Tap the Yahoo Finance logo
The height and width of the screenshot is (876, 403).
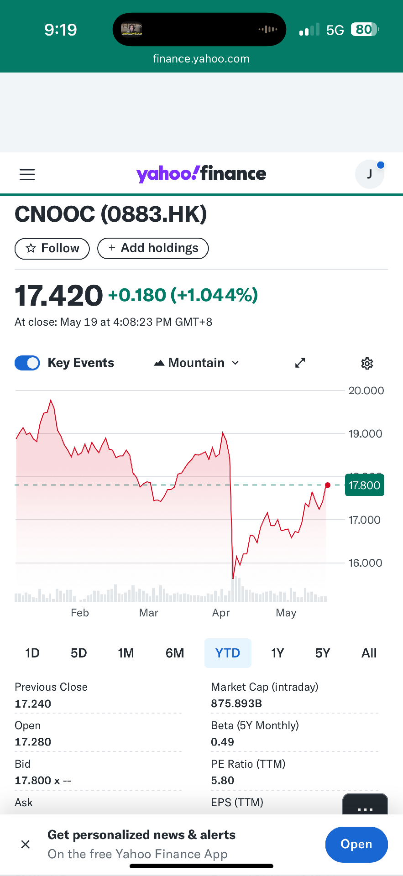tap(201, 174)
